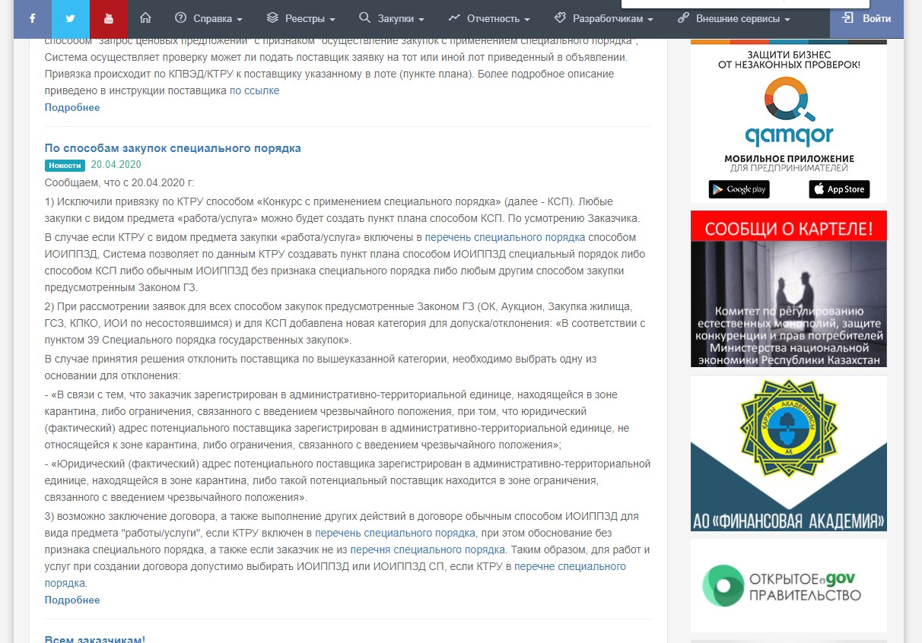Go to the home page icon
Screen dimensions: 922x643
[x=145, y=18]
